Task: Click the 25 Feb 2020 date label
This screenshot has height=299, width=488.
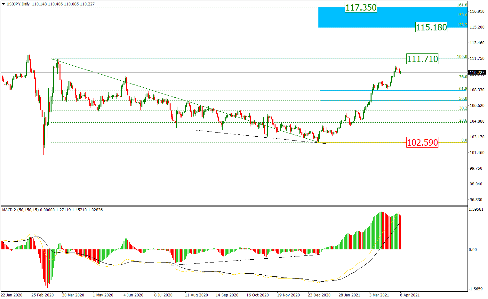Action: pos(43,295)
